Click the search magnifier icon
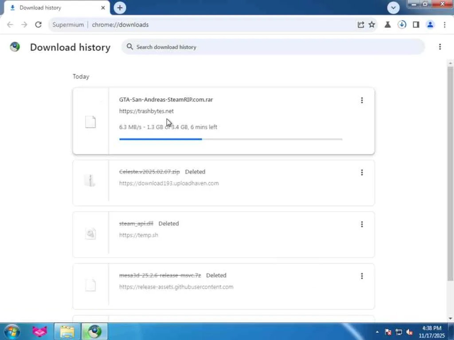 [130, 46]
